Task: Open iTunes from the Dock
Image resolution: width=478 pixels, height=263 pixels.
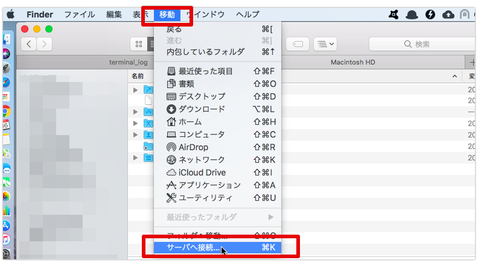Action: [7, 239]
